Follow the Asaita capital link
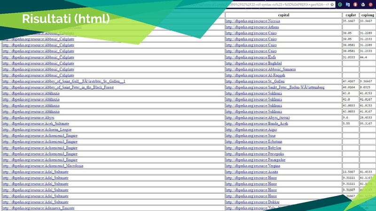Screen dimensions: 376x211 coord(252,172)
